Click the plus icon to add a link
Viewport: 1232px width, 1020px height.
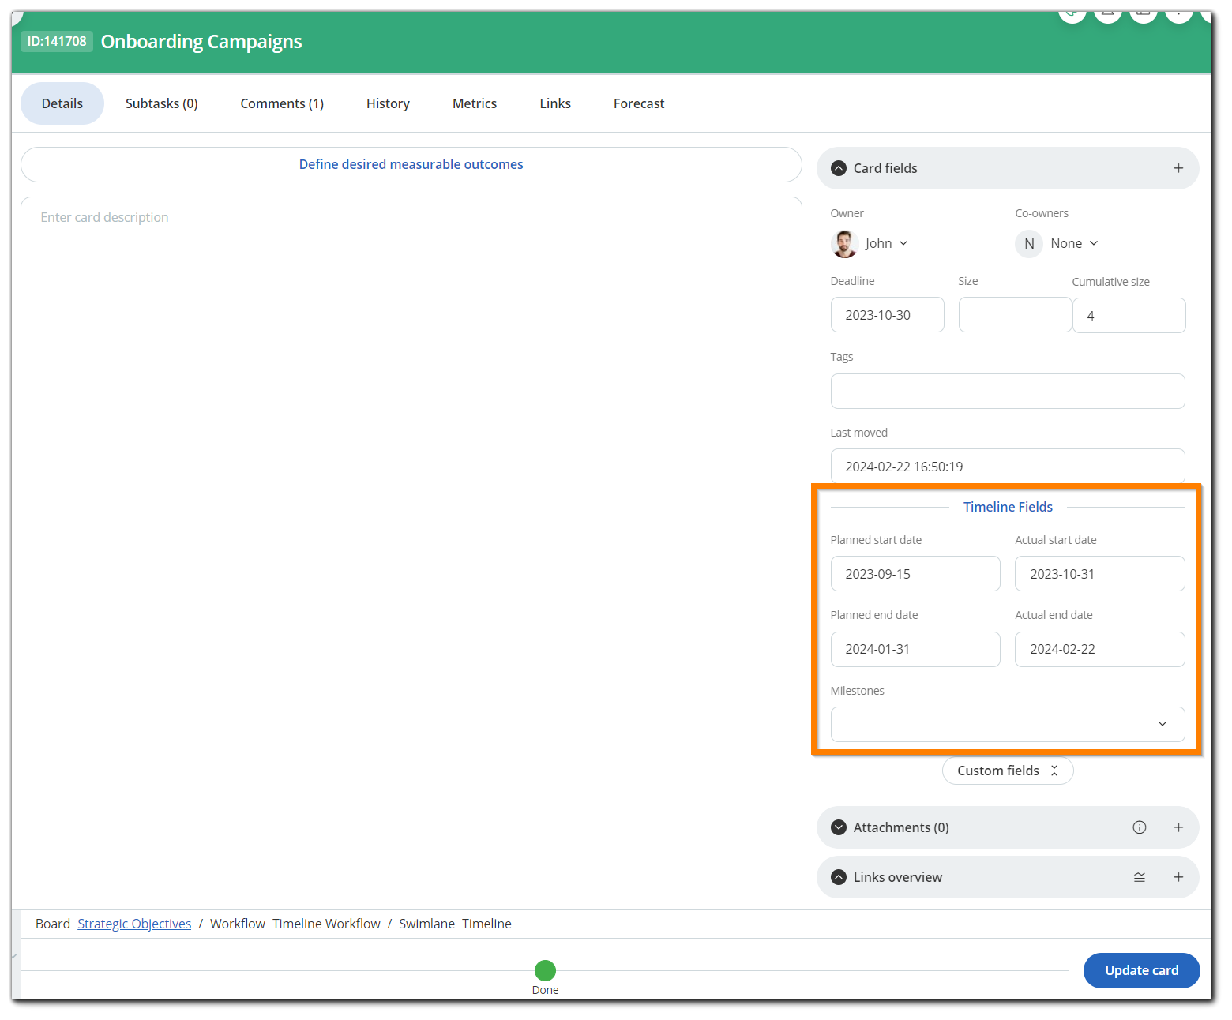[1178, 877]
